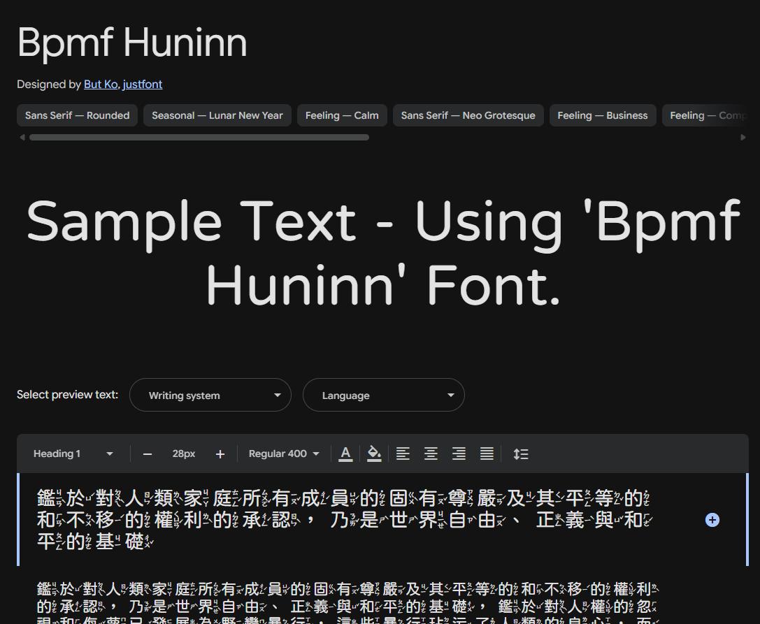Justify the text
This screenshot has height=624, width=760.
point(487,454)
